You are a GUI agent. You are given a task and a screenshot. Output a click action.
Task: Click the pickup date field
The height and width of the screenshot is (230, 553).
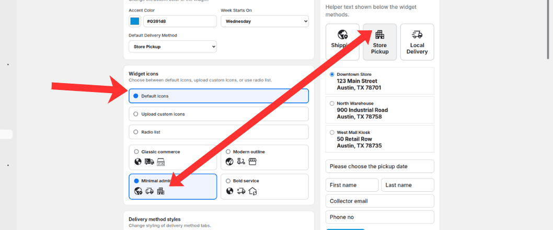point(380,167)
